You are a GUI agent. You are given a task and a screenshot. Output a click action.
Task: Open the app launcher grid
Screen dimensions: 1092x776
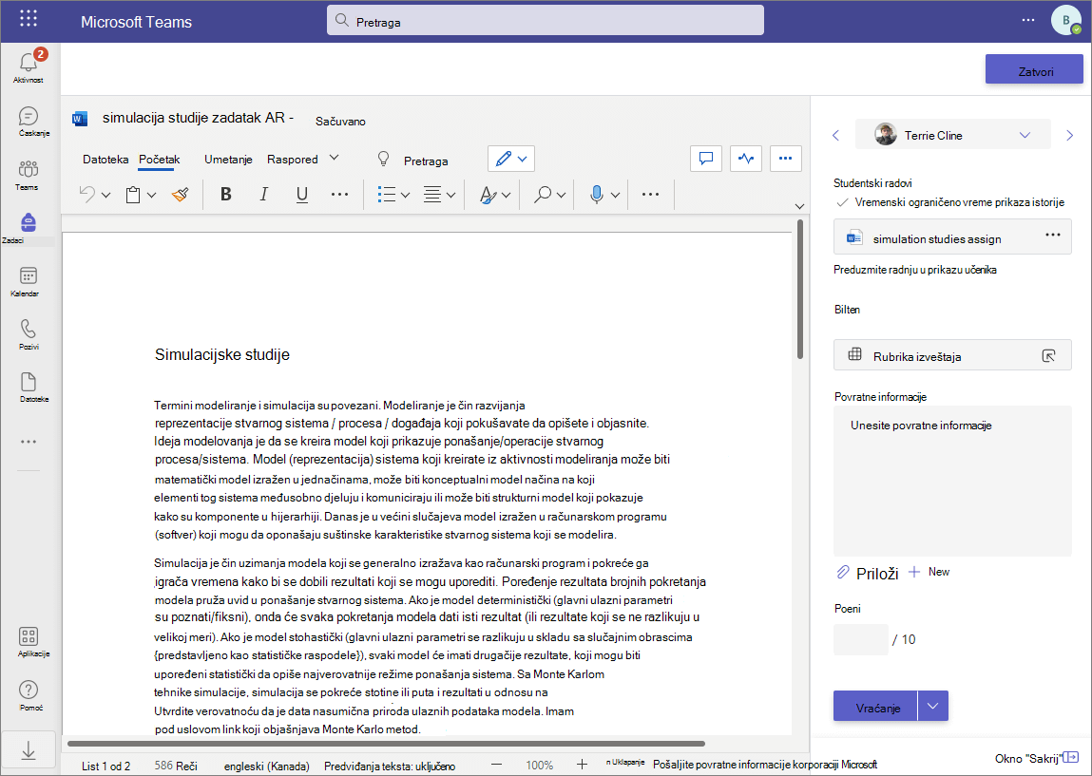(29, 19)
